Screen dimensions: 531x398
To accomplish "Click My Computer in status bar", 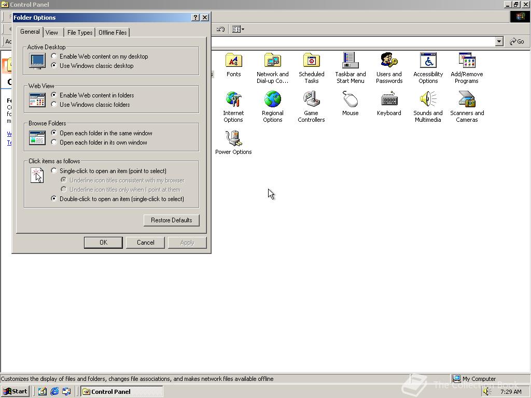I will coord(474,379).
